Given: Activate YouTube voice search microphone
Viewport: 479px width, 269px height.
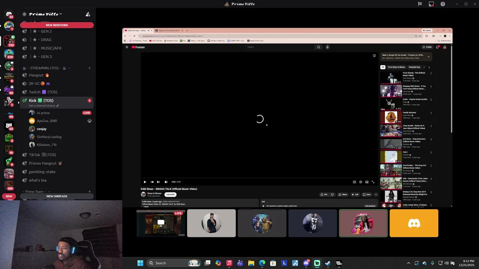Looking at the screenshot, I should click(x=327, y=47).
